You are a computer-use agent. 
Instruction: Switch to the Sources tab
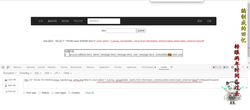(64, 67)
